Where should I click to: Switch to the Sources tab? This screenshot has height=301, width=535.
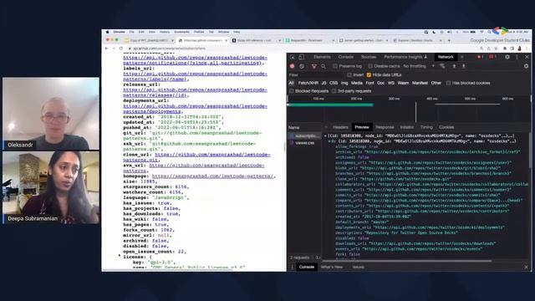pos(369,57)
